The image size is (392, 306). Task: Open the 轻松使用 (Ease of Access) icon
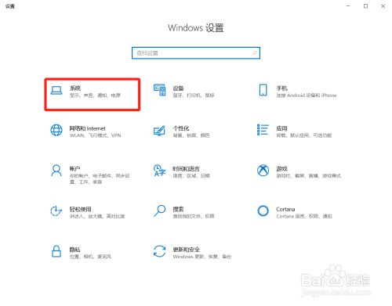[56, 211]
